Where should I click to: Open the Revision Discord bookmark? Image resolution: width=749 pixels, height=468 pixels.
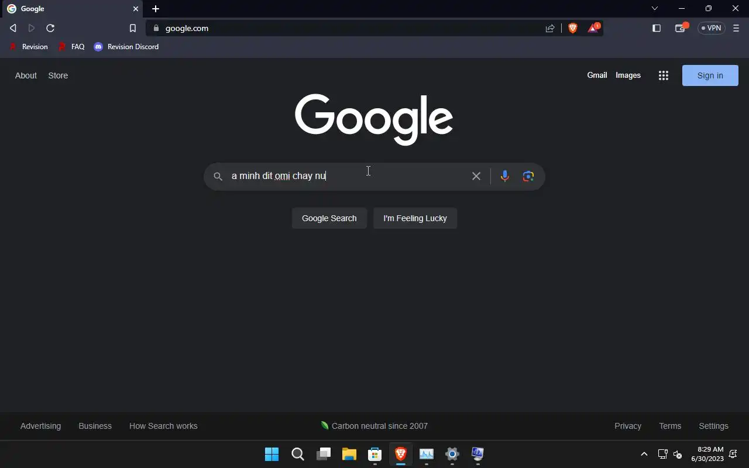click(126, 47)
